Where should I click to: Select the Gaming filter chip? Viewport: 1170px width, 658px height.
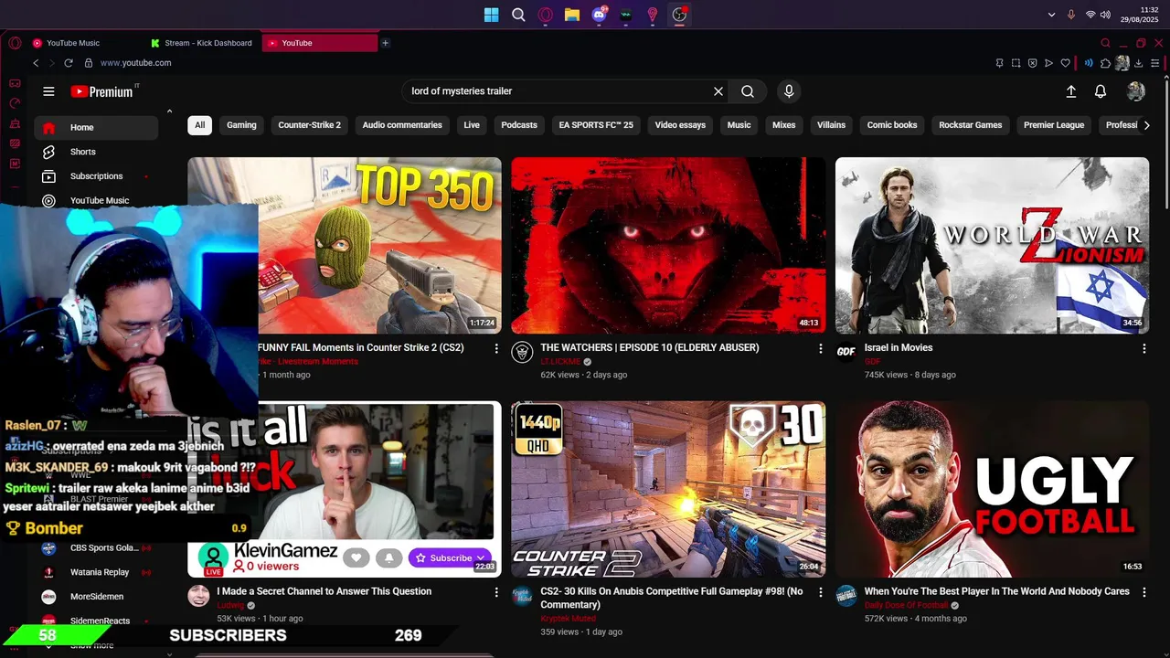[241, 125]
